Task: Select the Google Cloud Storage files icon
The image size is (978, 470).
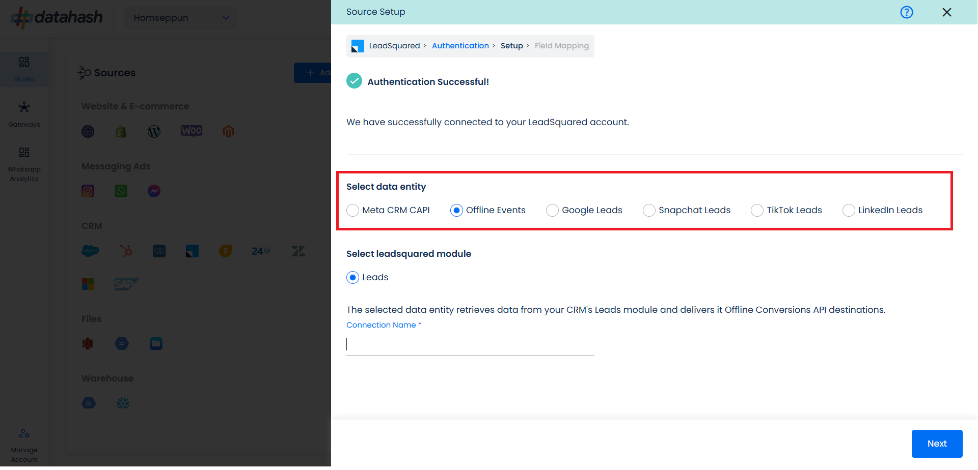Action: point(122,344)
